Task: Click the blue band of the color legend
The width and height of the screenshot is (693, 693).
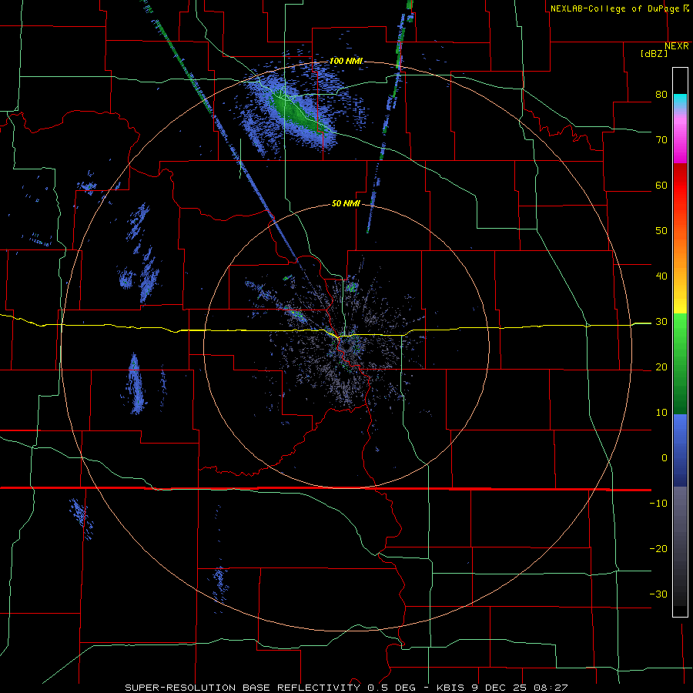Action: click(x=680, y=450)
